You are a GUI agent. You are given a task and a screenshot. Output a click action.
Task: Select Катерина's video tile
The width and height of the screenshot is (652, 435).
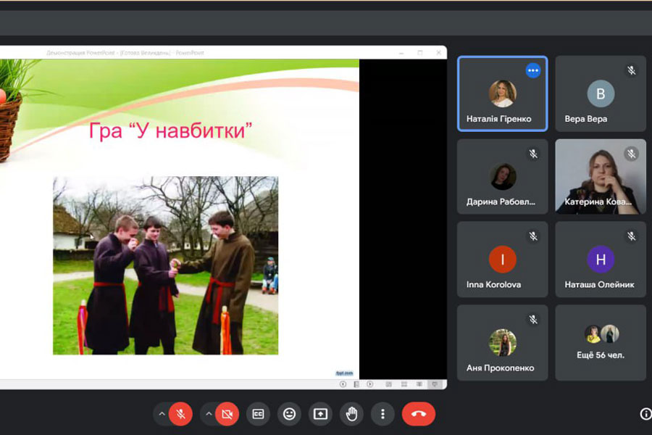[601, 176]
